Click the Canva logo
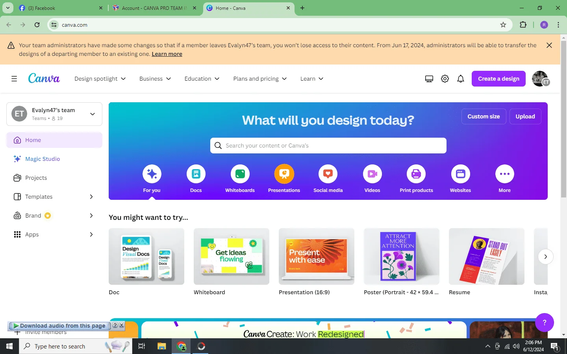Image resolution: width=567 pixels, height=354 pixels. tap(44, 78)
